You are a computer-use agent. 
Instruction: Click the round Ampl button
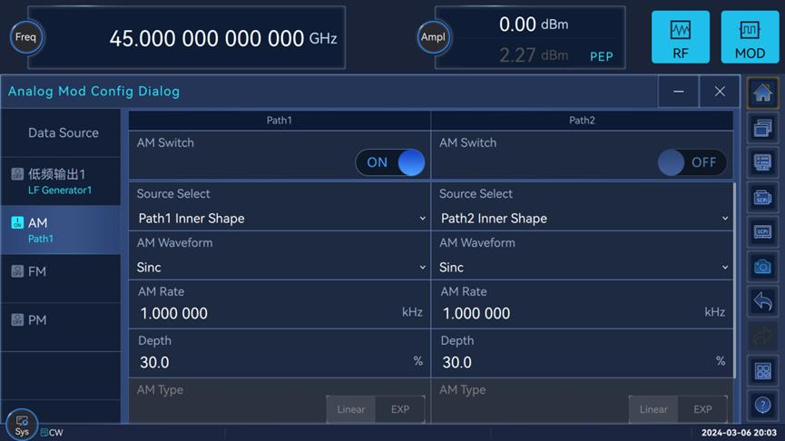click(433, 38)
